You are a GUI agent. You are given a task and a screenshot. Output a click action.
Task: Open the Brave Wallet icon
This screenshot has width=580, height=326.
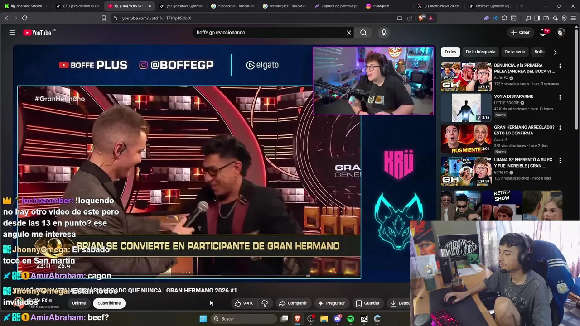(x=546, y=18)
